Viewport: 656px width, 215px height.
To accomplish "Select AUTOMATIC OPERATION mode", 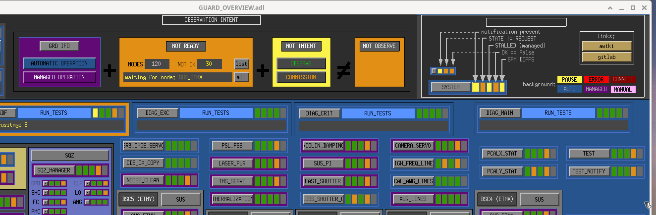I will point(59,63).
